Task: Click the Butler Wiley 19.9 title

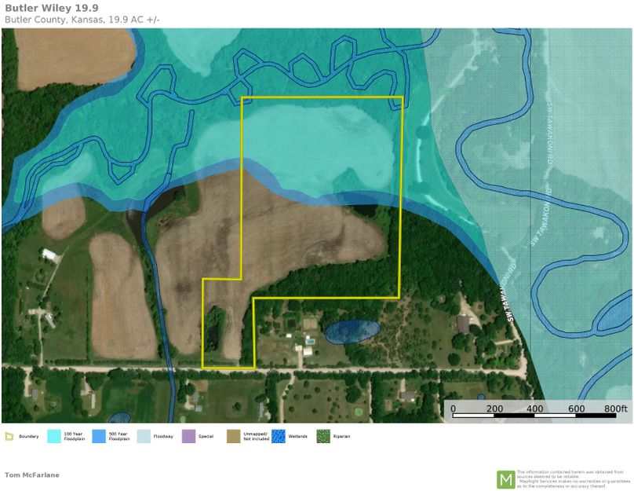Action: (51, 10)
